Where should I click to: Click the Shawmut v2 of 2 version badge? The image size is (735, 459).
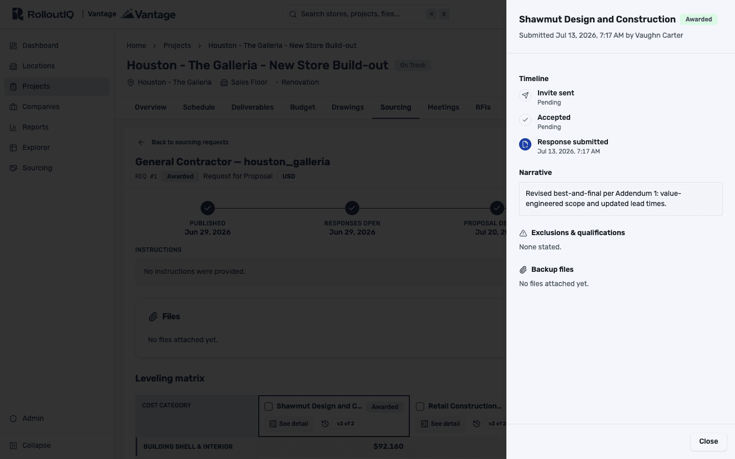pyautogui.click(x=346, y=424)
